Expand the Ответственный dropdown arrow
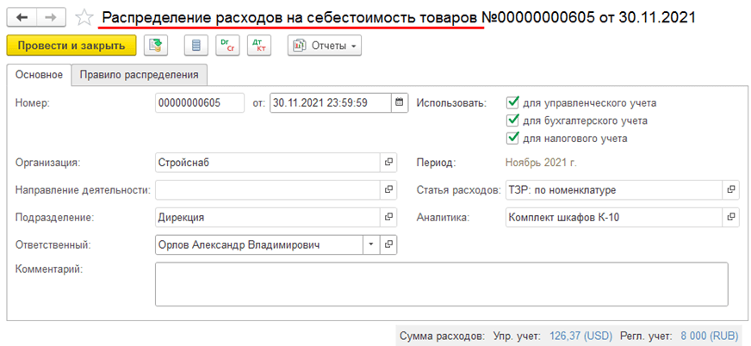Image resolution: width=751 pixels, height=346 pixels. pyautogui.click(x=371, y=244)
